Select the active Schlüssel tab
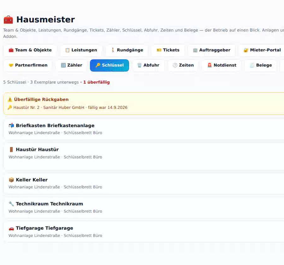 (109, 65)
